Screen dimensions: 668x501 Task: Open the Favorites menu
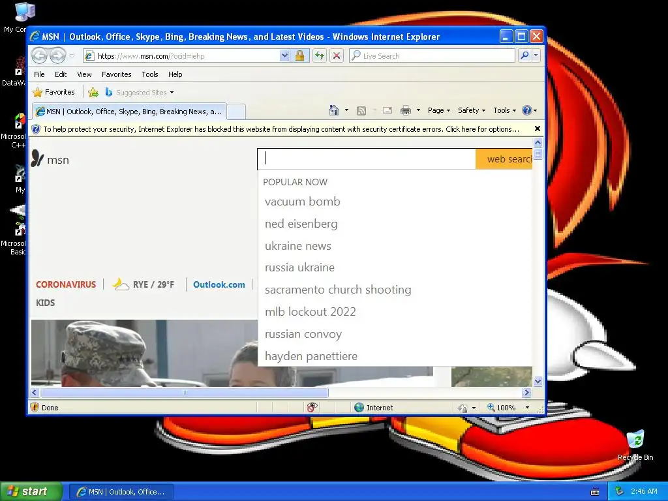pyautogui.click(x=116, y=74)
